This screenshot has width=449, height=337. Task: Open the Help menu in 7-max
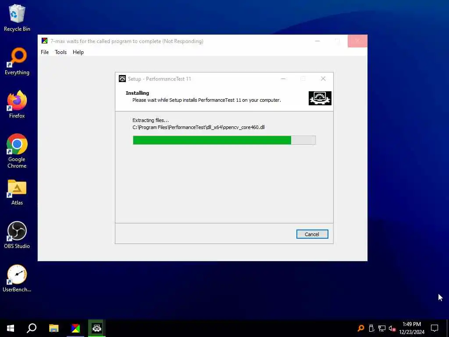click(x=78, y=52)
